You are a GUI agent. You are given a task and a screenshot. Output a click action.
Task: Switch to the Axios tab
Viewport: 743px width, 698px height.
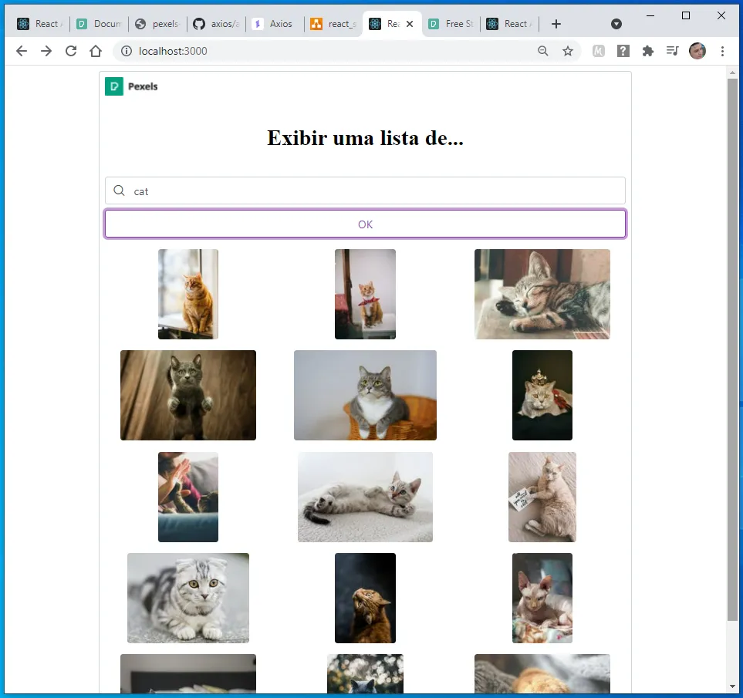click(275, 24)
